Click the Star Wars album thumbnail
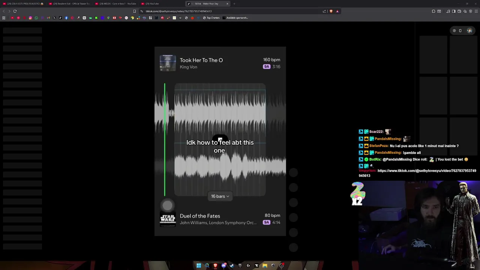480x270 pixels. tap(168, 219)
